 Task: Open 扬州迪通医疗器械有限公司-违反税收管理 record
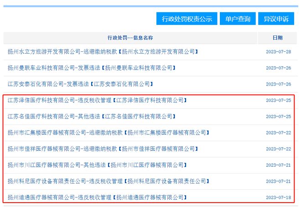[97, 197]
